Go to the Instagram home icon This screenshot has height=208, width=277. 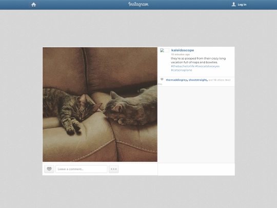click(x=33, y=5)
